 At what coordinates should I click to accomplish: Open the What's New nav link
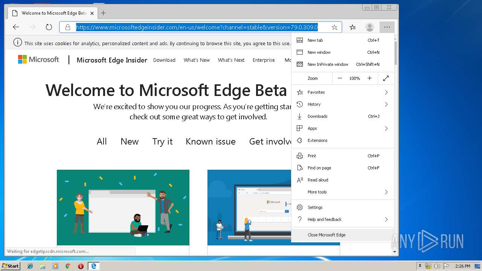197,60
